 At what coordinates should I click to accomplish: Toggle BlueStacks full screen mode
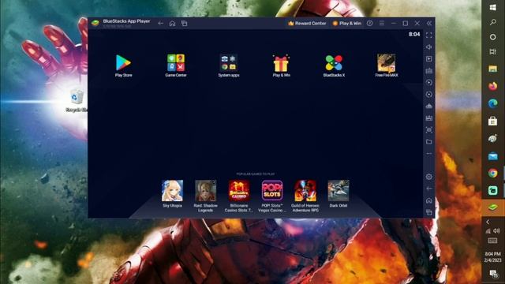pos(429,35)
